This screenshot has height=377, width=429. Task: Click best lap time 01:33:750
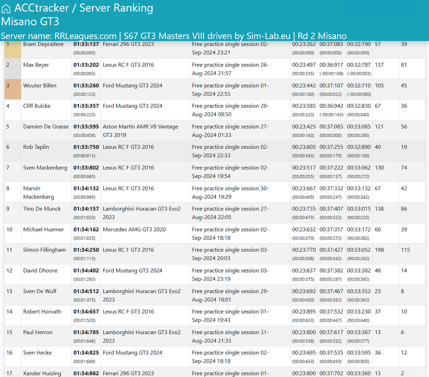(x=86, y=147)
